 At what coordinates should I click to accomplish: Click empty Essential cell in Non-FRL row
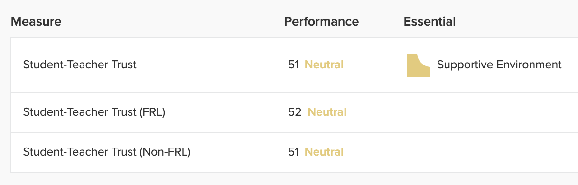click(489, 152)
